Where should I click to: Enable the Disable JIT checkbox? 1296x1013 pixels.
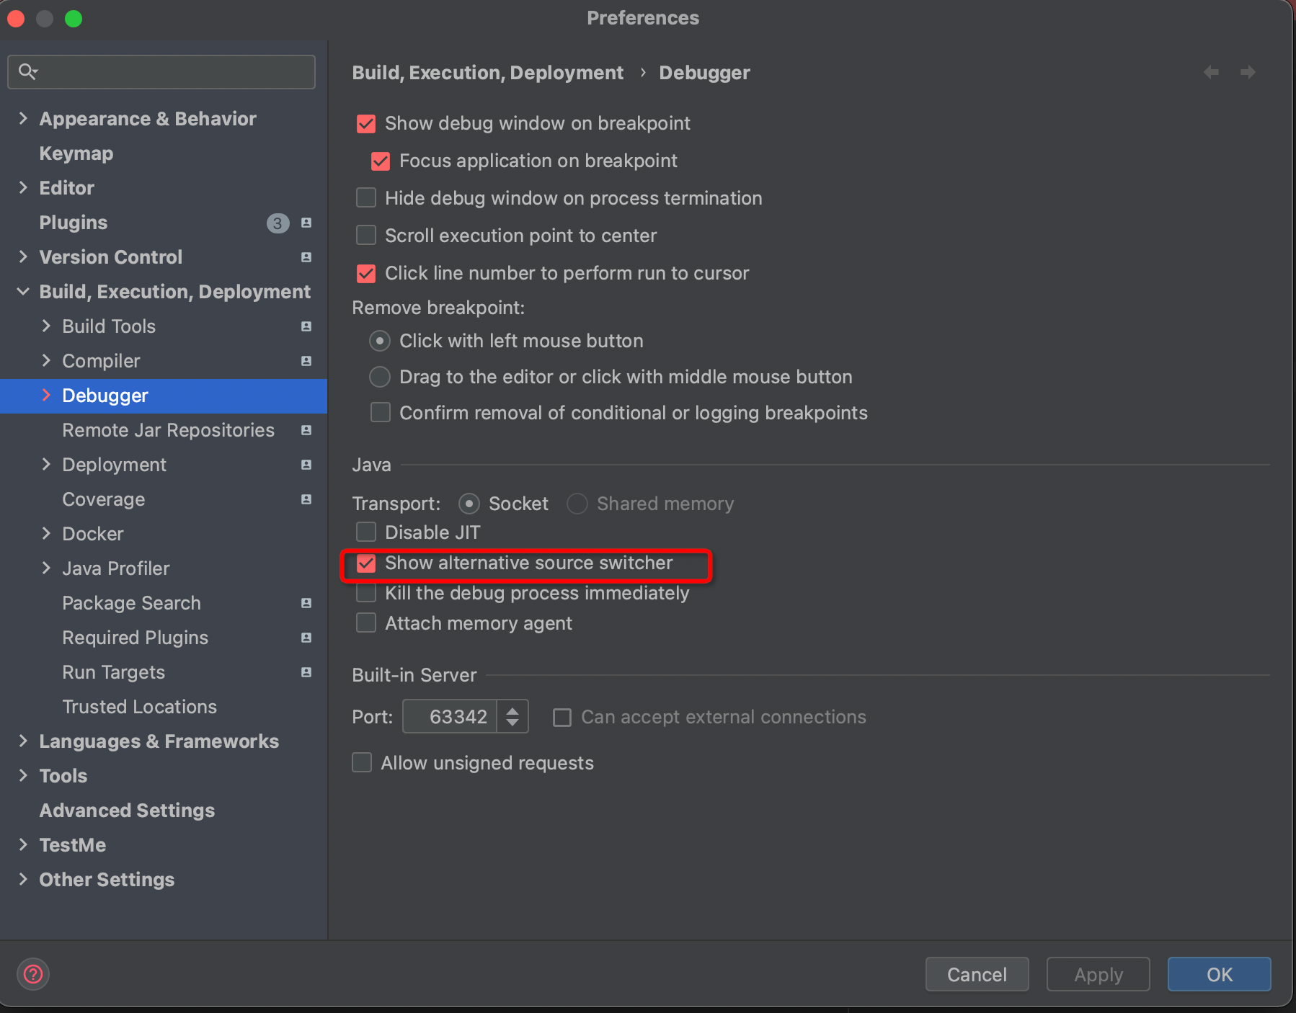pyautogui.click(x=366, y=532)
